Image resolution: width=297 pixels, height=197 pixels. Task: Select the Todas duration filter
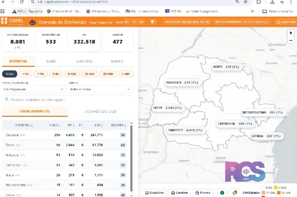9,74
